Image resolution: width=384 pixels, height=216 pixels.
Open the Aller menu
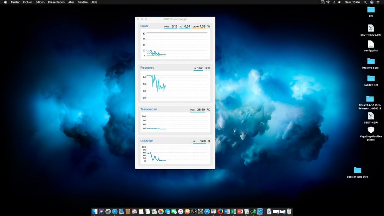[71, 2]
